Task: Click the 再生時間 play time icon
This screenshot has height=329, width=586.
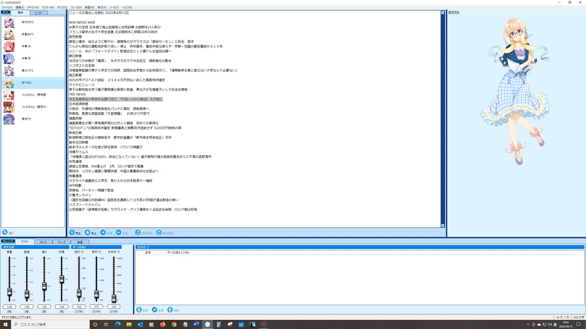Action: coord(159,233)
